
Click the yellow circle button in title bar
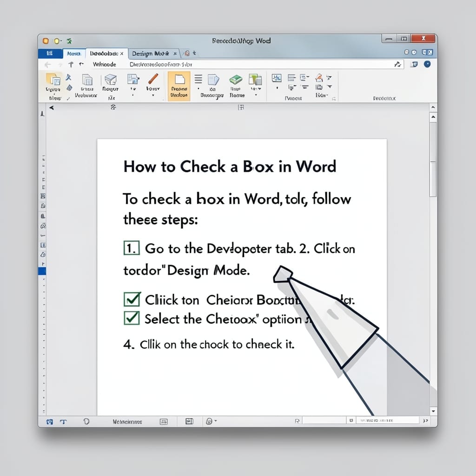[56, 41]
